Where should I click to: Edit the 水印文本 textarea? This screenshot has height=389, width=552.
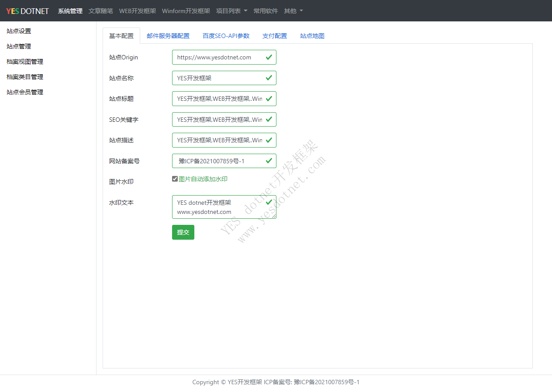pyautogui.click(x=224, y=207)
